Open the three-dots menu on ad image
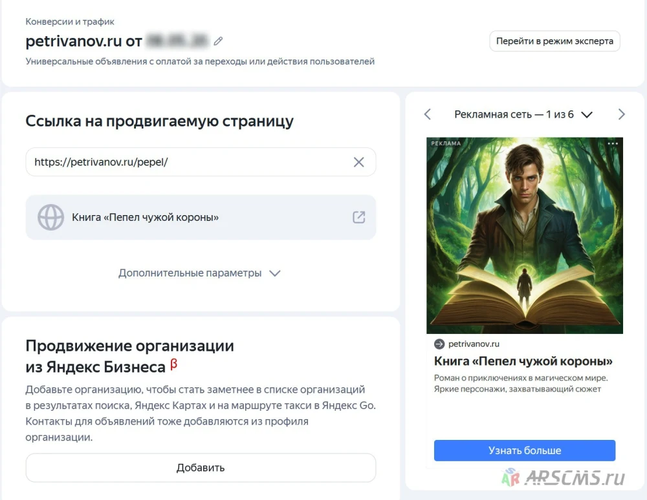The height and width of the screenshot is (500, 647). (613, 143)
